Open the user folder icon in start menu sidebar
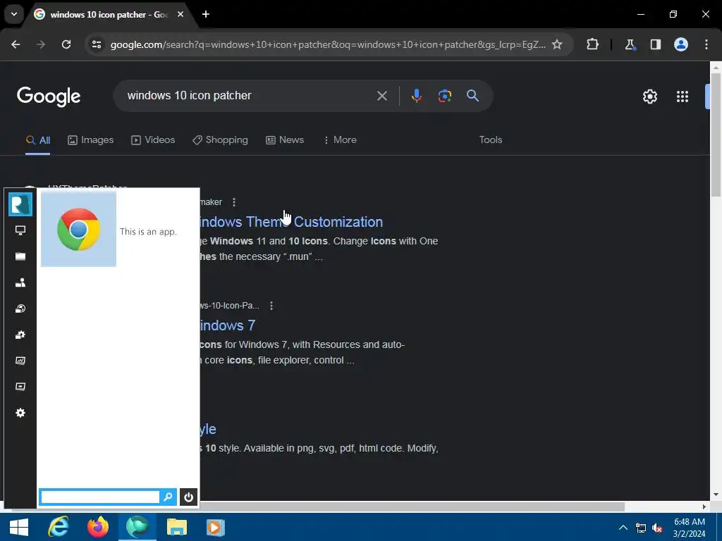The height and width of the screenshot is (541, 722). pyautogui.click(x=20, y=282)
